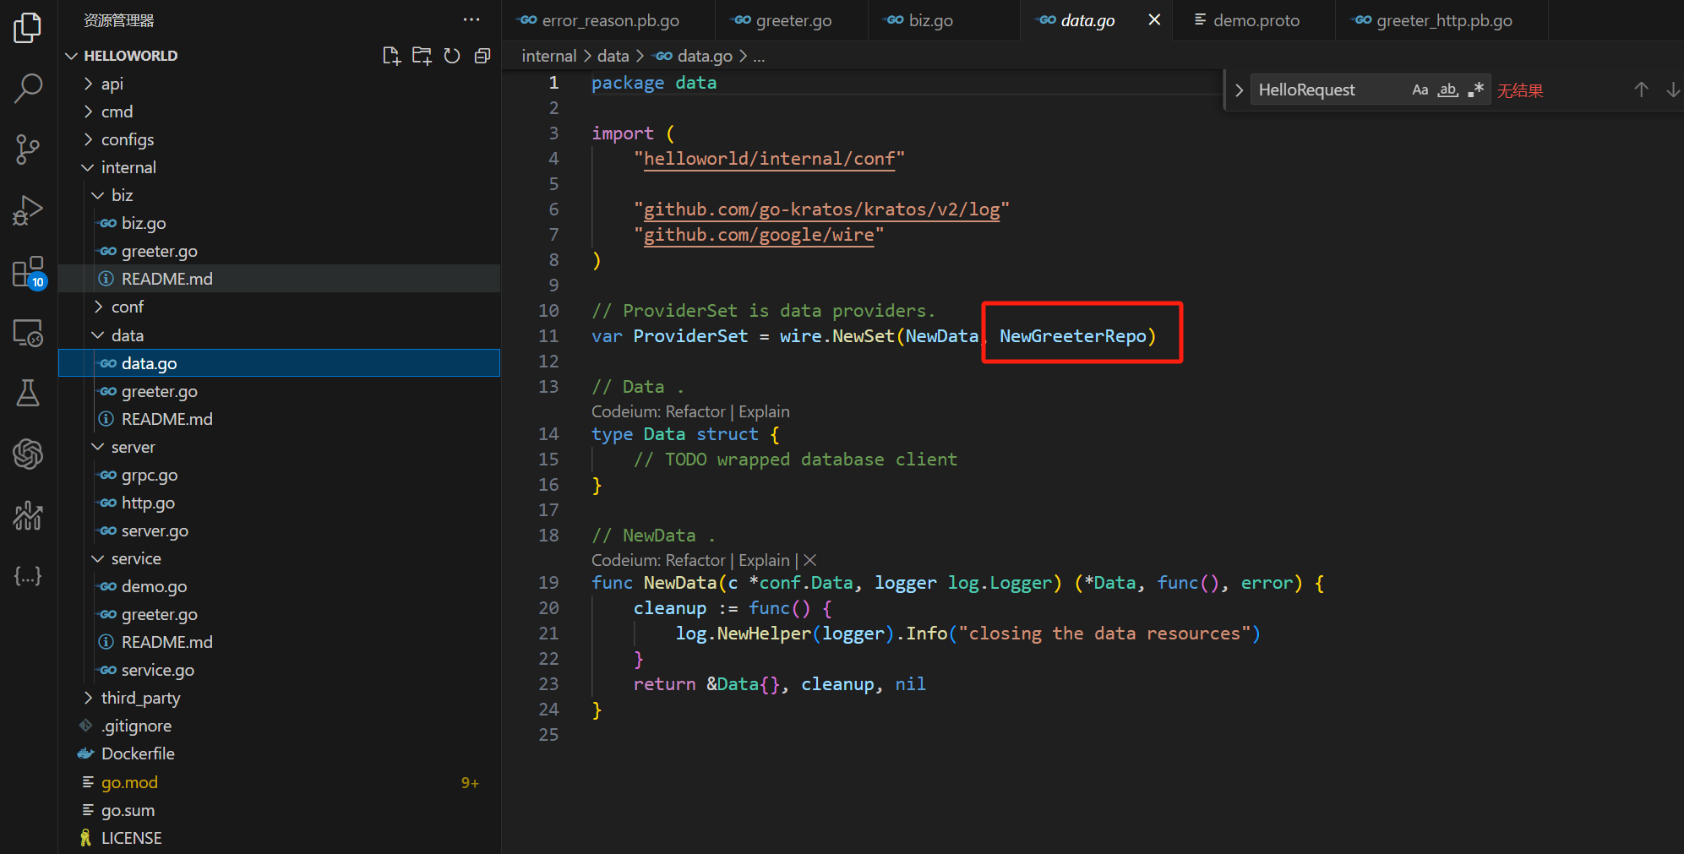
Task: Open service.go in the explorer
Action: [x=279, y=670]
